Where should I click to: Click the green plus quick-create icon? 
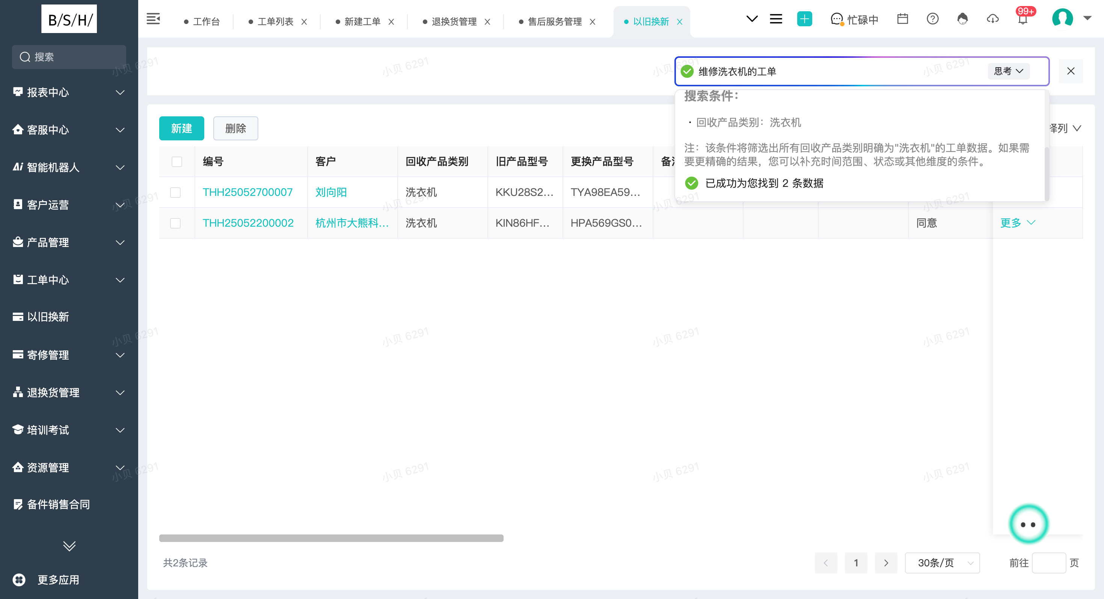(804, 19)
